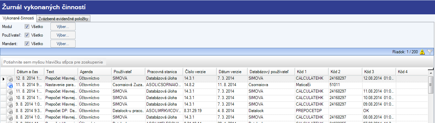Select the 'Datalock' database user cell
The image size is (435, 123).
pyautogui.click(x=271, y=111)
